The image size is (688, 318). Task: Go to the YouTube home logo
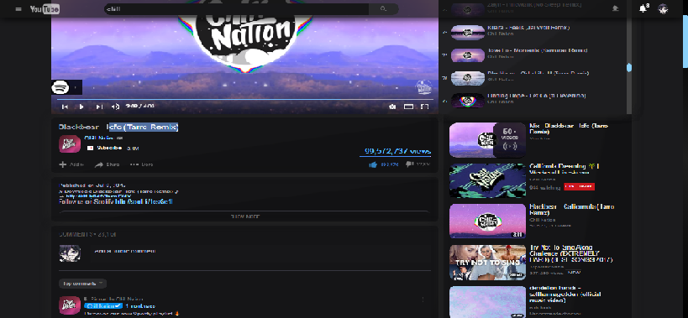point(45,8)
